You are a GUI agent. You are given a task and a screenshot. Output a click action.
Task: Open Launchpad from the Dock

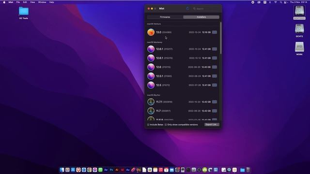point(67,170)
